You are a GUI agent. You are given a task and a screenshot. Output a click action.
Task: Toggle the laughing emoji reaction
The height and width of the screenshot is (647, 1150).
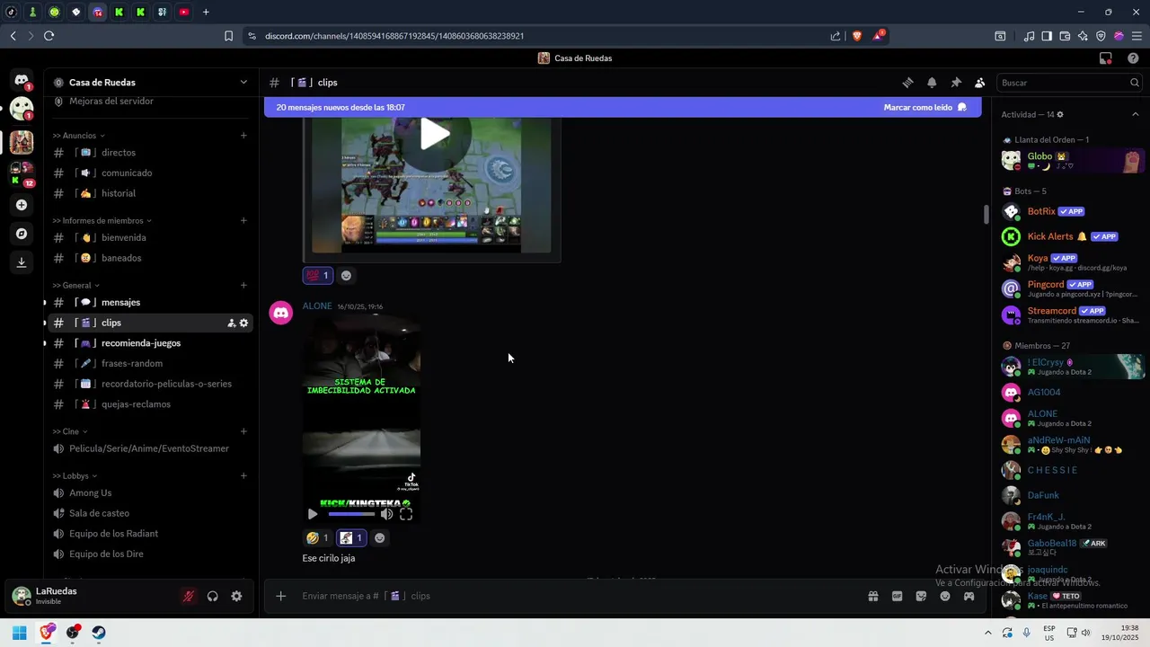pyautogui.click(x=317, y=538)
